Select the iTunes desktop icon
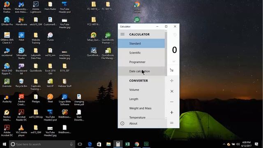Image resolution: width=263 pixels, height=148 pixels. 50,37
